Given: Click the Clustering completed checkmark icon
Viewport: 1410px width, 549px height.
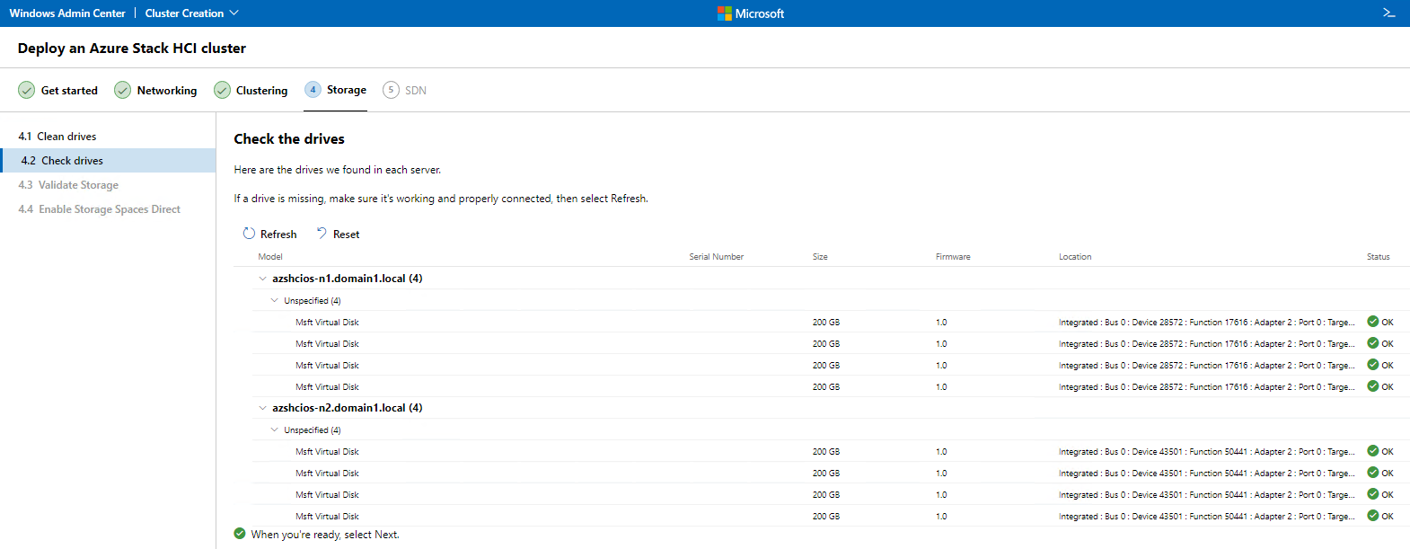Looking at the screenshot, I should point(222,91).
